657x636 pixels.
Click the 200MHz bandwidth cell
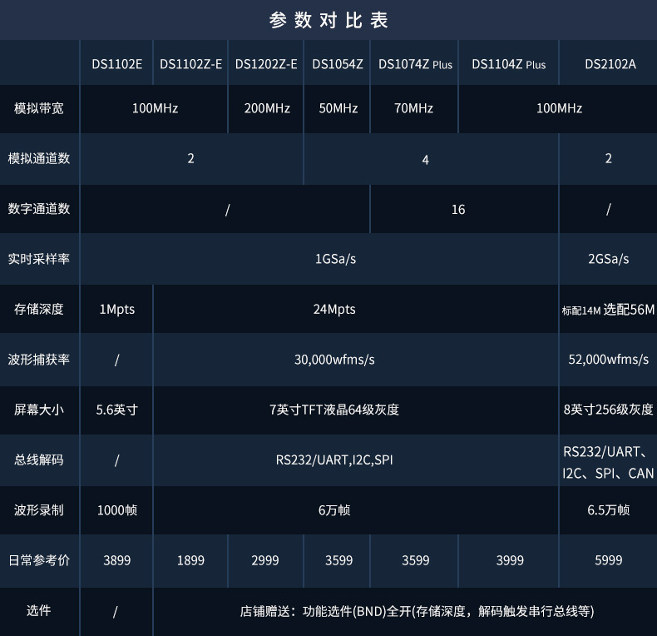(267, 108)
